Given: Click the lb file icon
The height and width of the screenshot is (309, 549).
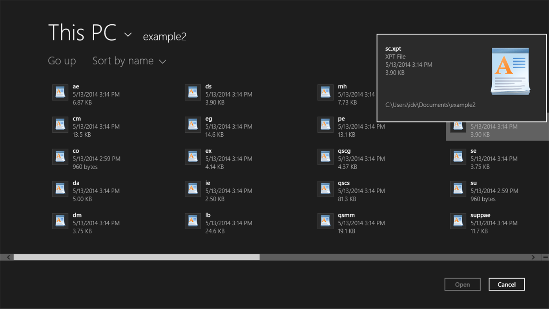Looking at the screenshot, I should tap(193, 221).
